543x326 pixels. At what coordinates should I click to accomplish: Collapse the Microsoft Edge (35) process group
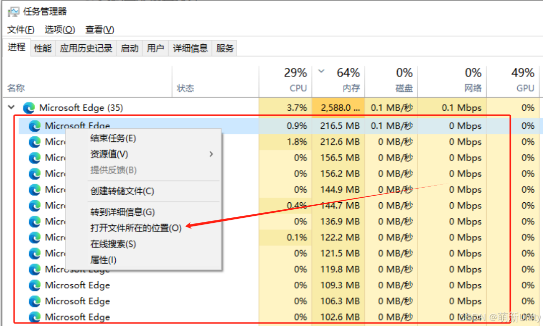12,107
